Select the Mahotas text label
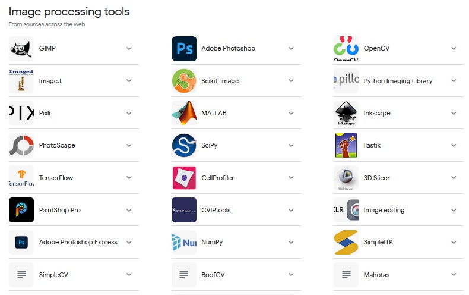This screenshot has height=295, width=469. pyautogui.click(x=376, y=275)
